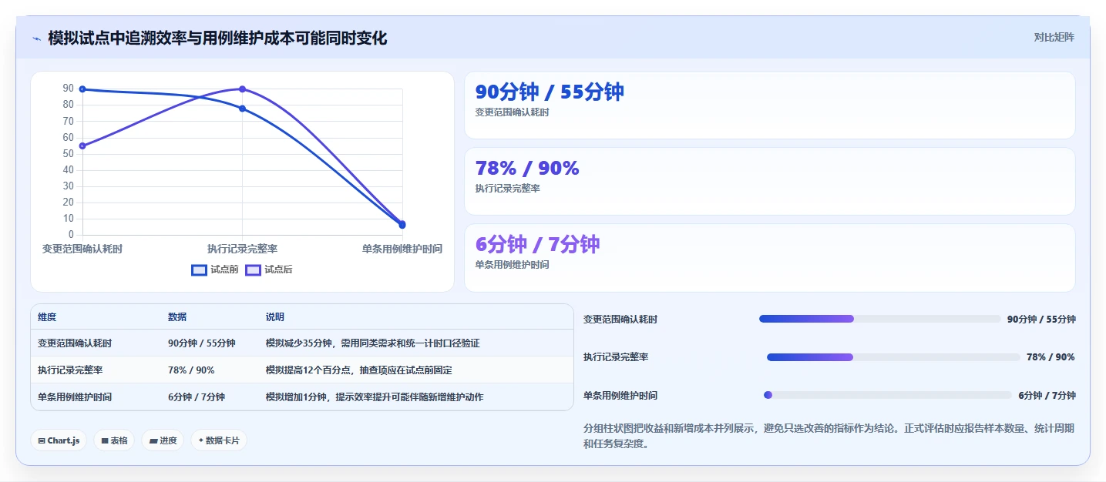Click the 变更范围确认耗时 progress row label
1106x482 pixels.
coord(620,319)
